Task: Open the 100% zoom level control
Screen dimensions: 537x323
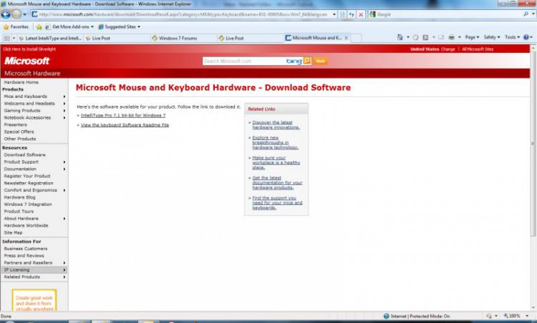Action: pyautogui.click(x=516, y=316)
